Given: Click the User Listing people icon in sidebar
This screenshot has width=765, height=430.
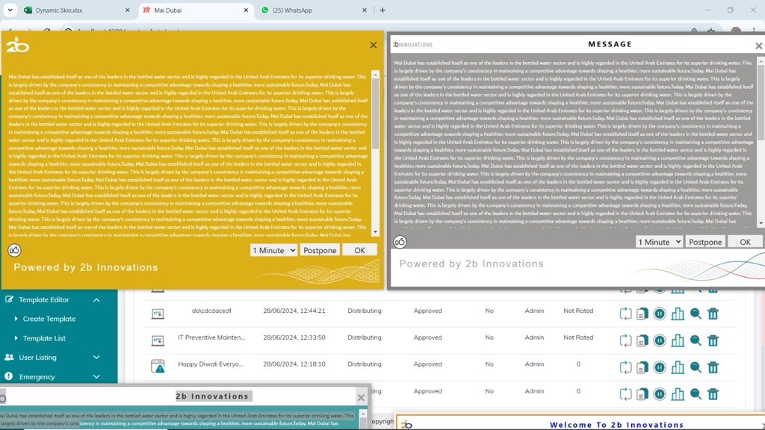Looking at the screenshot, I should [9, 357].
